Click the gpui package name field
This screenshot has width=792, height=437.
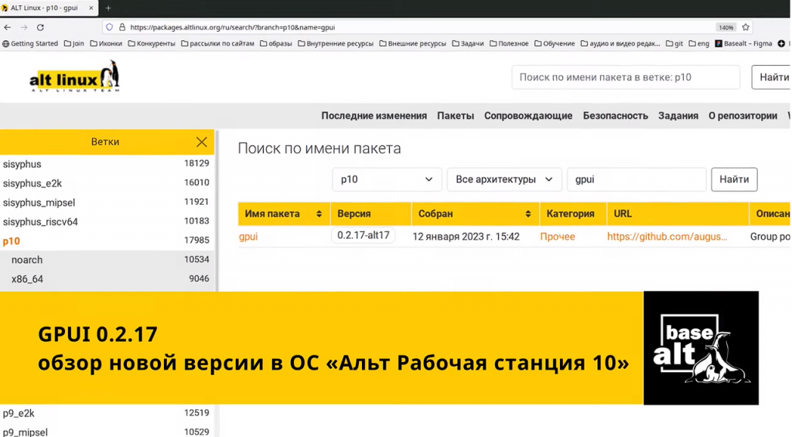tap(637, 179)
